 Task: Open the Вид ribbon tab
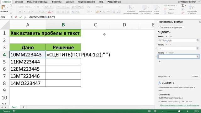[101, 2]
